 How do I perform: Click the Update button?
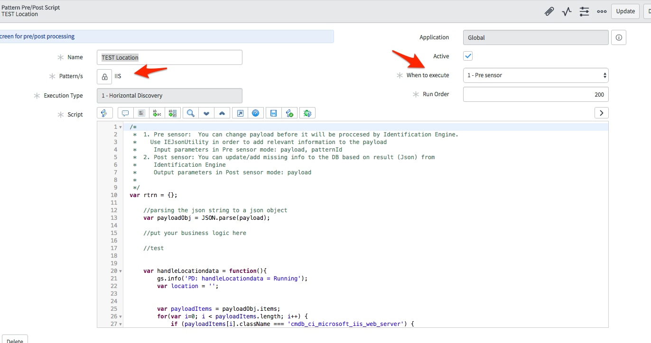(625, 11)
